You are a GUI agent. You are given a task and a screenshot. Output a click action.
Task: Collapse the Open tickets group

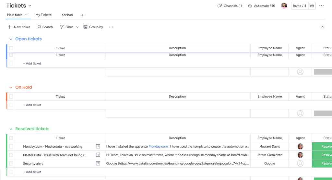coord(11,39)
